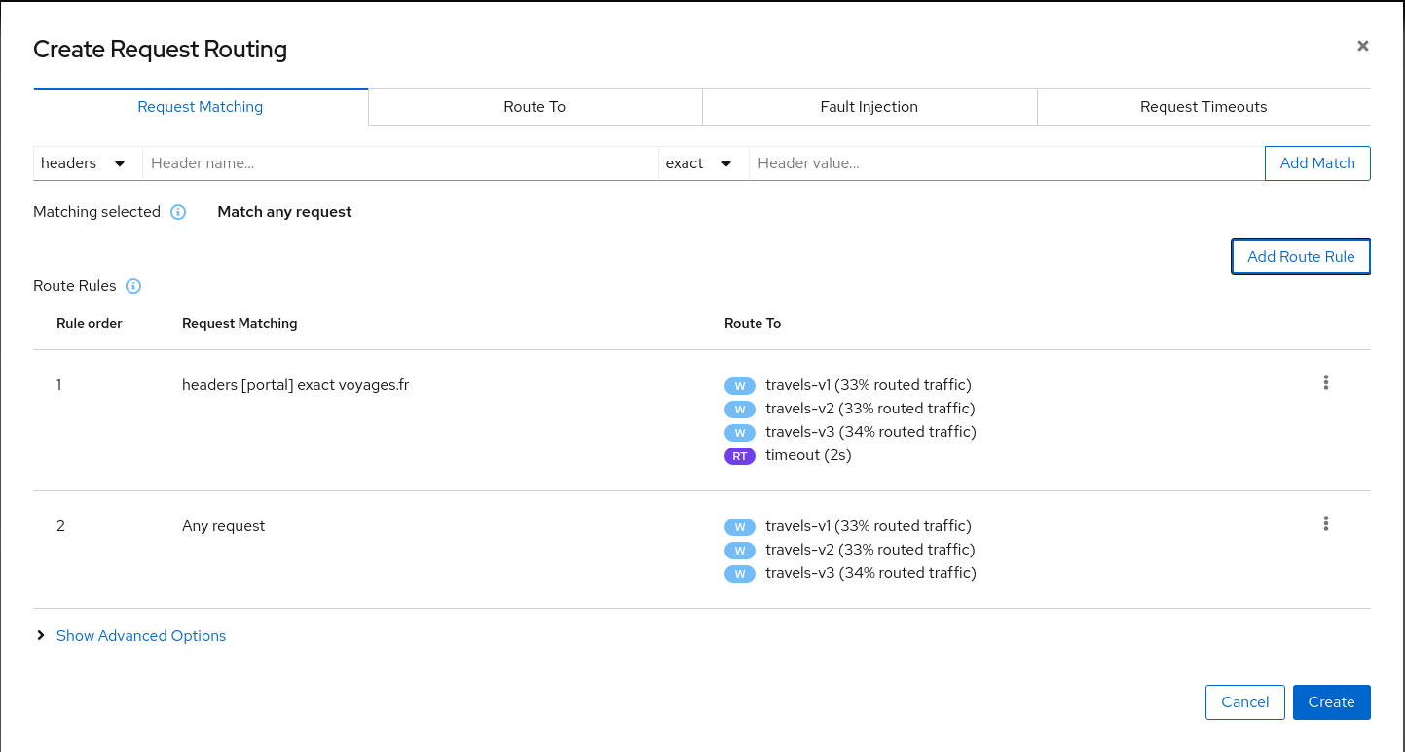
Task: Open the exact operator dropdown
Action: pos(702,163)
